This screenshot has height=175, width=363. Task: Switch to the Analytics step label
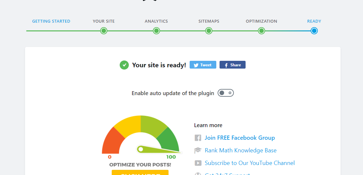coord(156,21)
